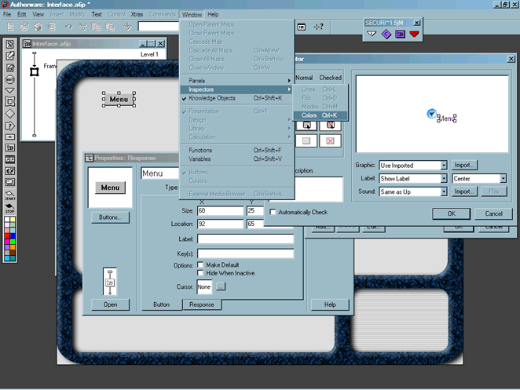This screenshot has width=520, height=390.
Task: Click the Undo toolbar icon
Action: tap(68, 27)
